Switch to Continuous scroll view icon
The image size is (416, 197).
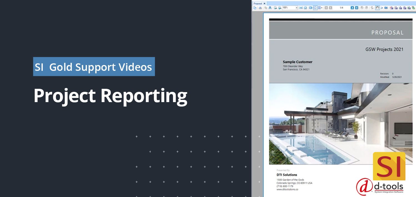(x=315, y=8)
